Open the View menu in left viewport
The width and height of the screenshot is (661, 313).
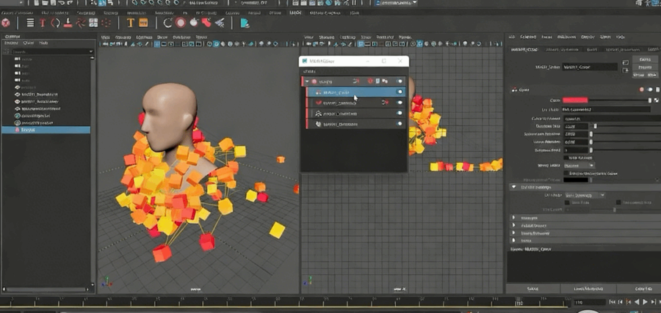click(x=105, y=37)
